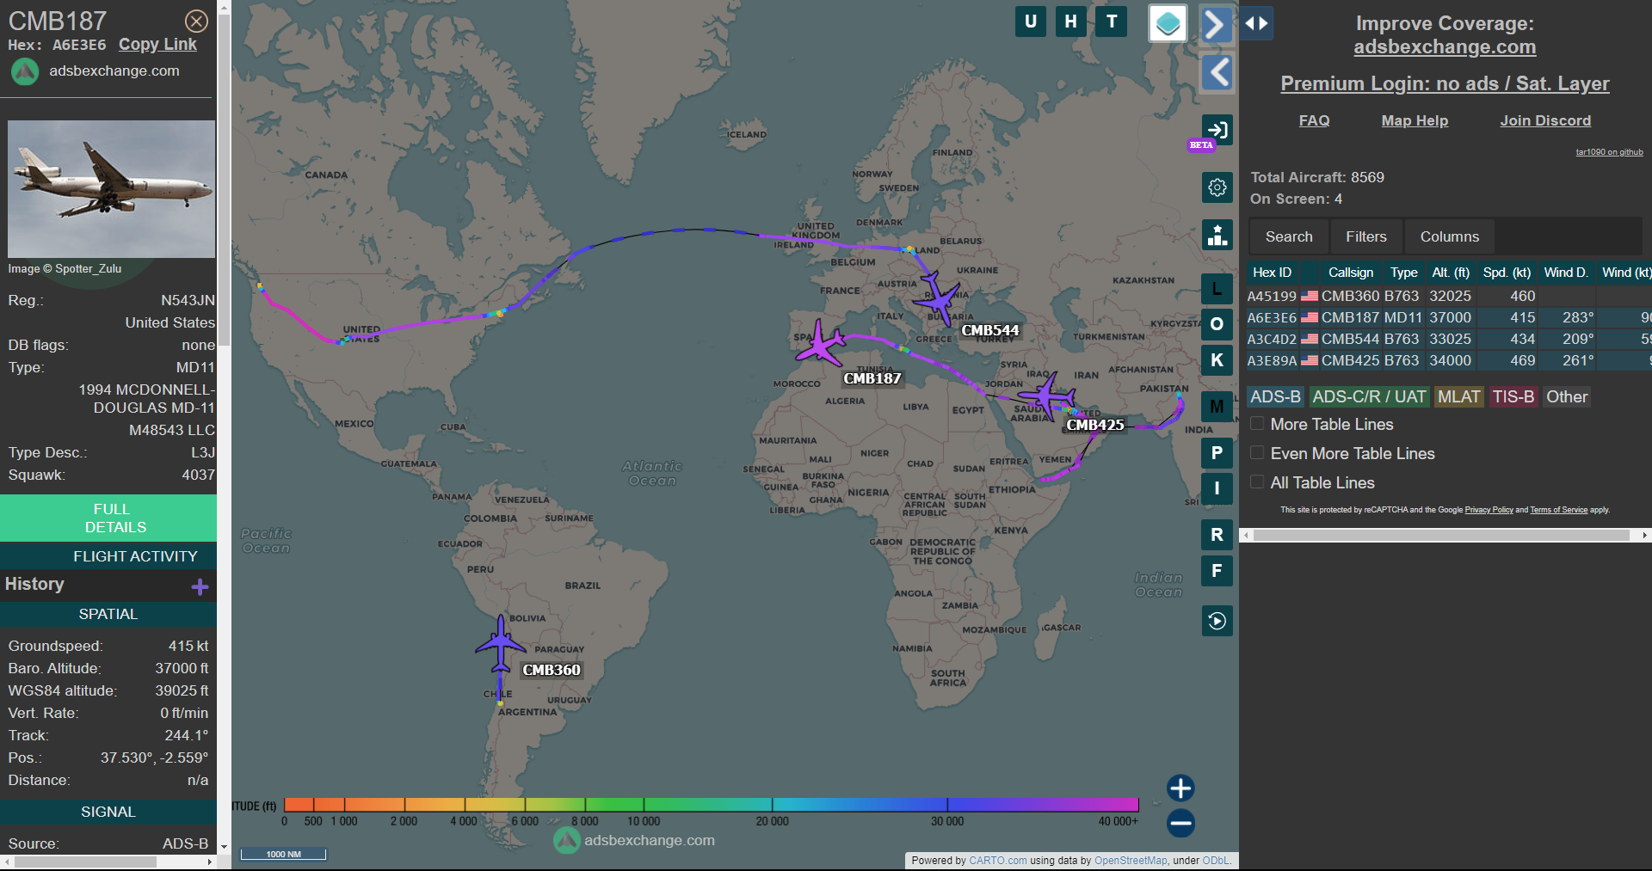Image resolution: width=1652 pixels, height=871 pixels.
Task: Open tar1090 on github link
Action: (x=1609, y=152)
